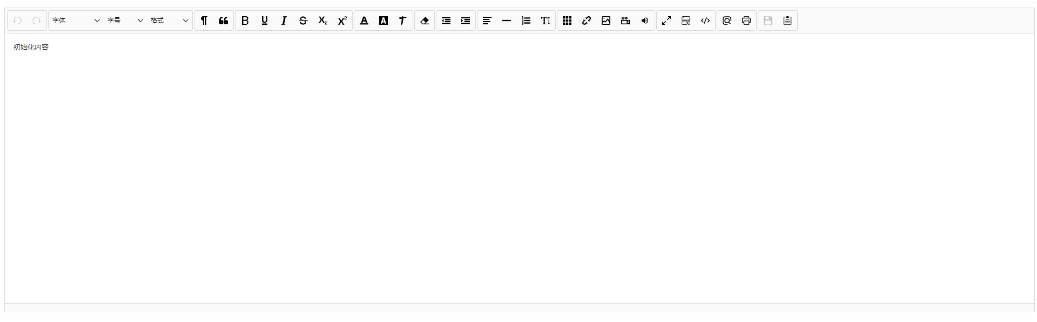
Task: Open the line height option
Action: pos(546,21)
